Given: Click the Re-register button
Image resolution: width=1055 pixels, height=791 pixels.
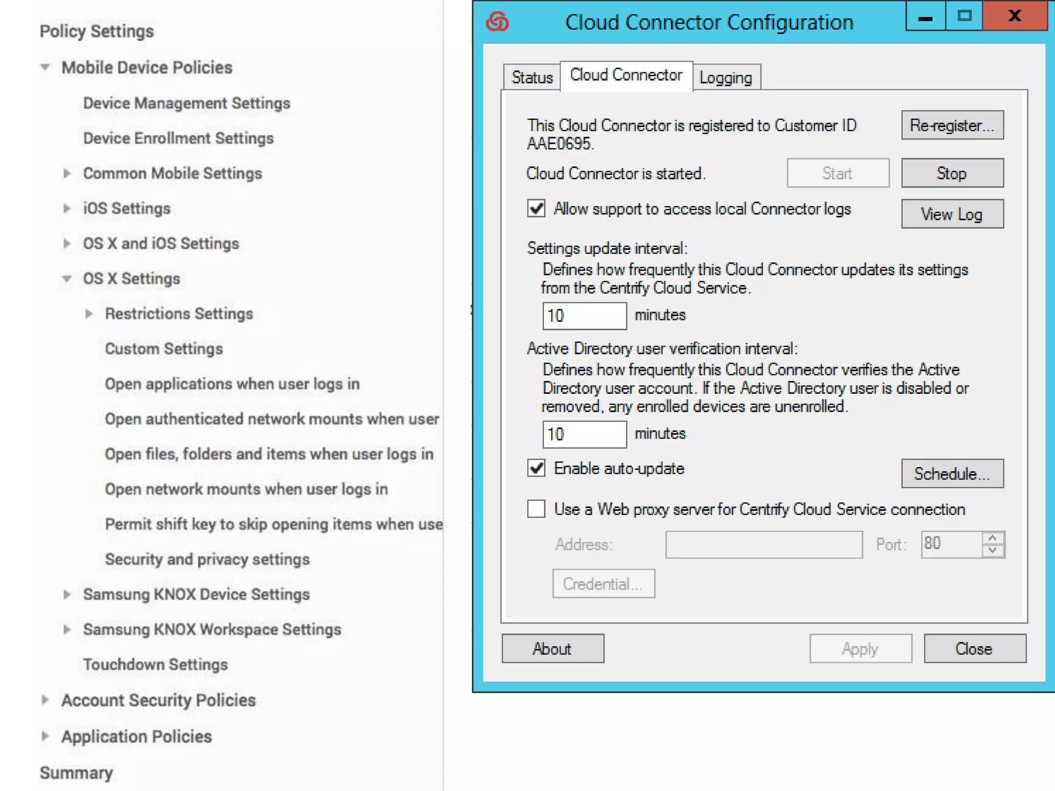Looking at the screenshot, I should (x=952, y=125).
